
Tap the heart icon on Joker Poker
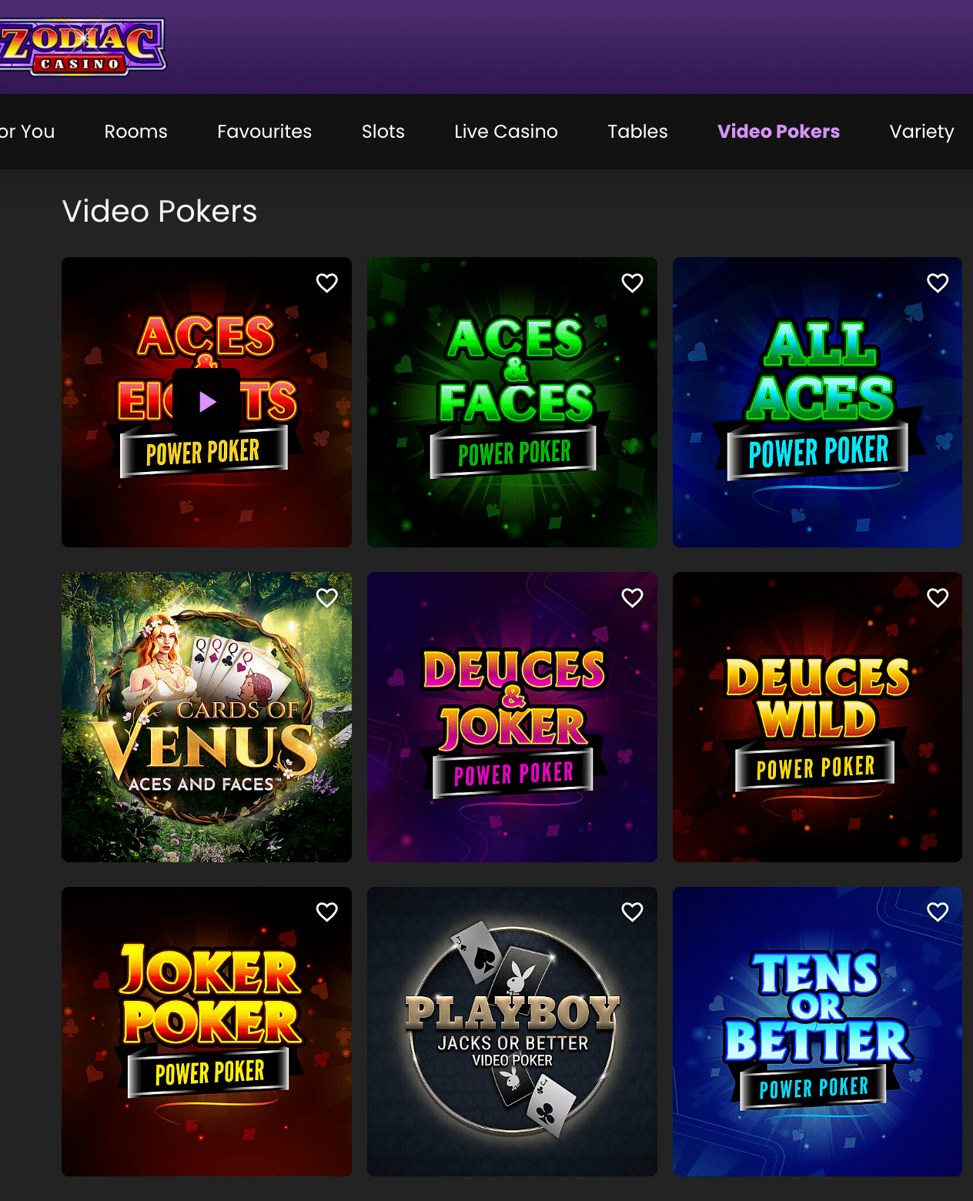326,912
